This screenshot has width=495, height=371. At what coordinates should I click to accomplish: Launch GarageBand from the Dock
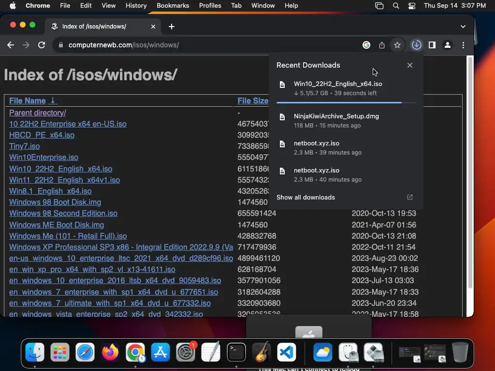coord(262,352)
